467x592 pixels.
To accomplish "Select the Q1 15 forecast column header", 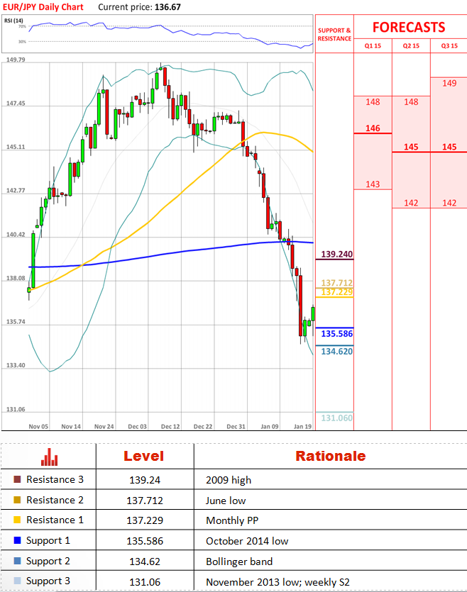I will point(373,45).
